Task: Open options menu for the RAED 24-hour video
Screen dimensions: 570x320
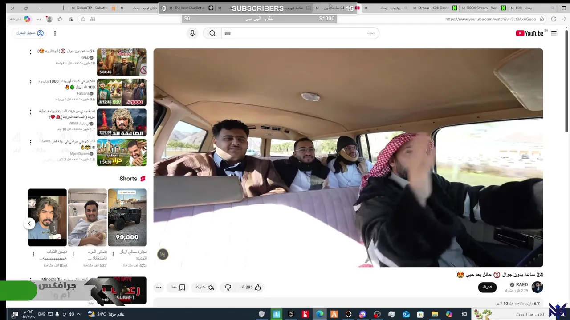Action: pos(30,52)
